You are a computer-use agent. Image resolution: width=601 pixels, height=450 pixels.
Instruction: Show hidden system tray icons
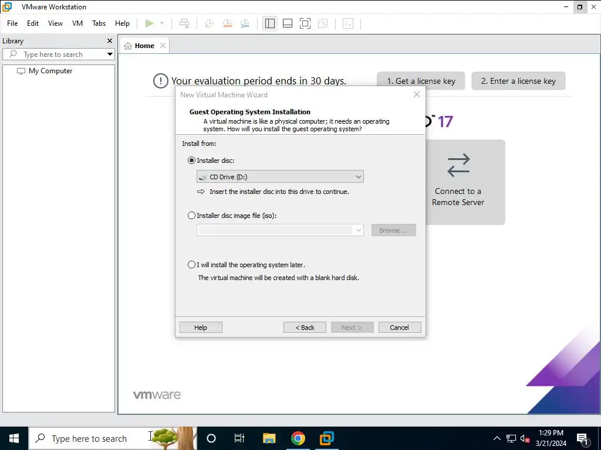pos(497,438)
